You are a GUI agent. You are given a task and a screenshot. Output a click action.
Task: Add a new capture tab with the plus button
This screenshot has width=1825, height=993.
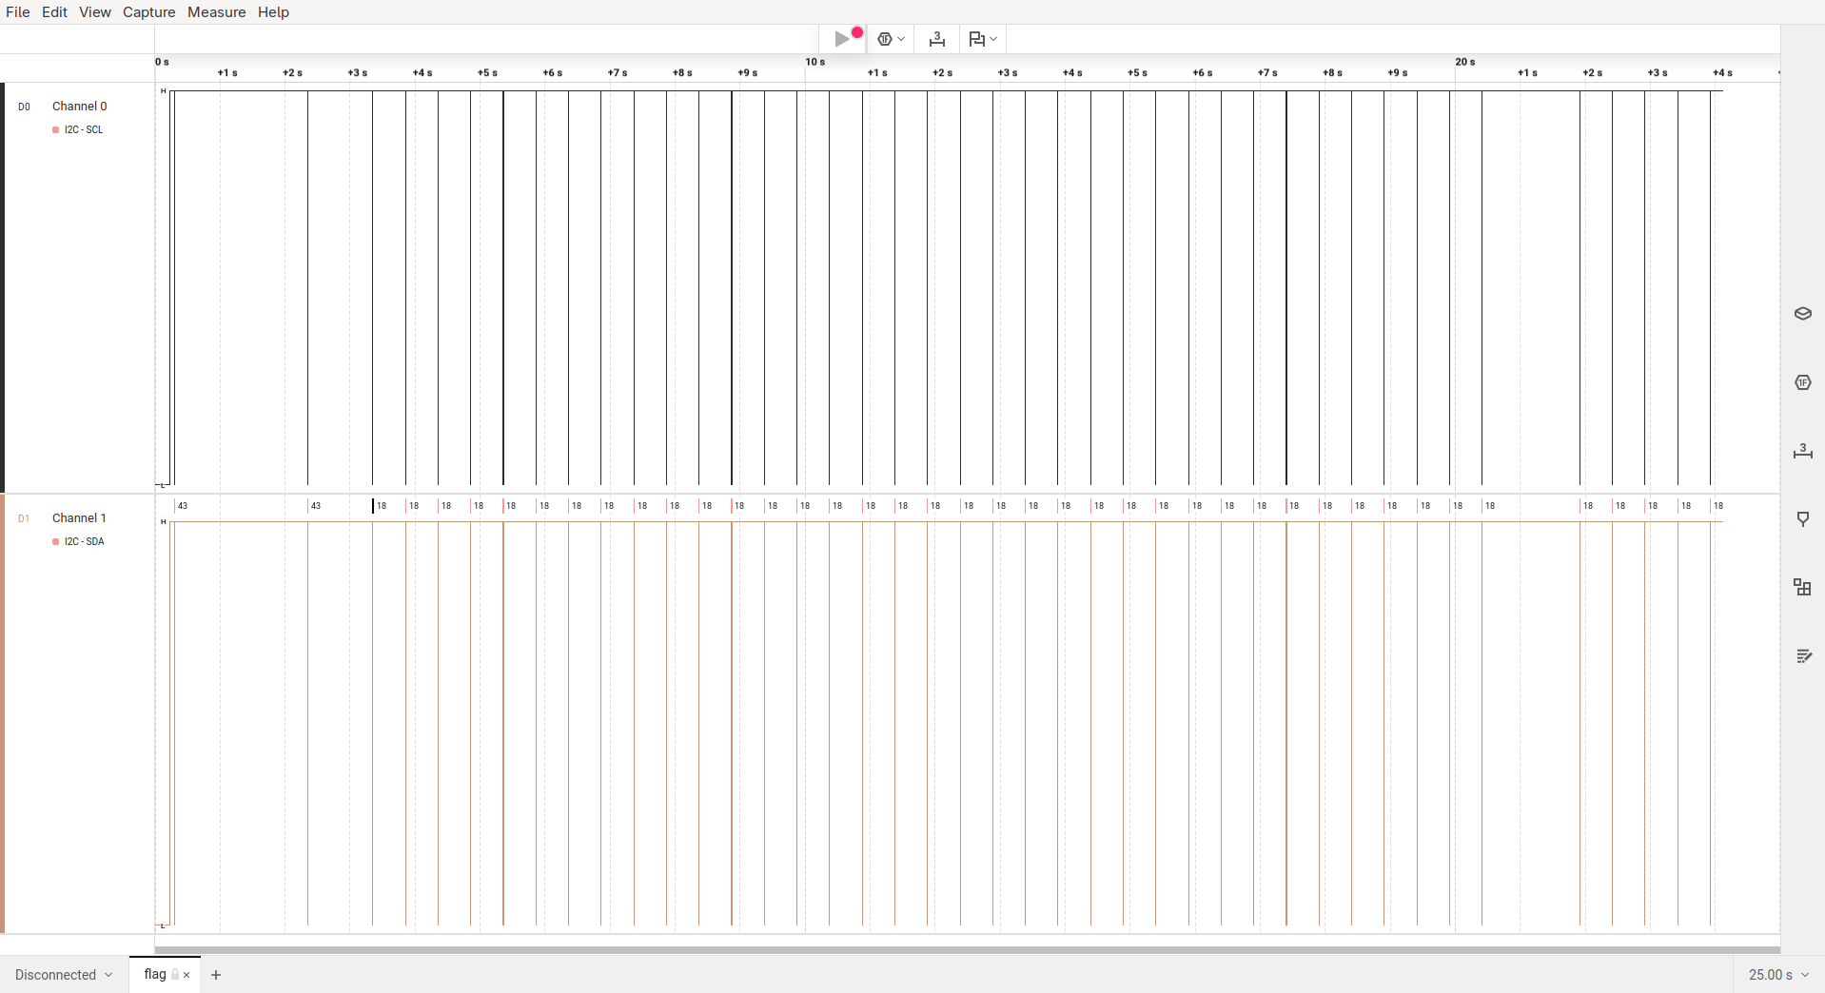(x=216, y=975)
